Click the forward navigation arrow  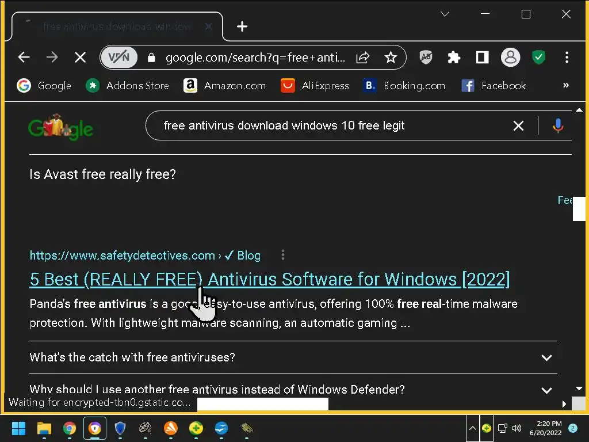click(x=52, y=57)
